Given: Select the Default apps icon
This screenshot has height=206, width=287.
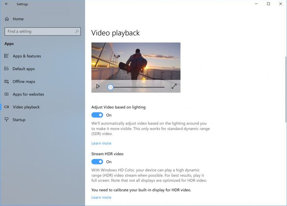Looking at the screenshot, I should 7,69.
